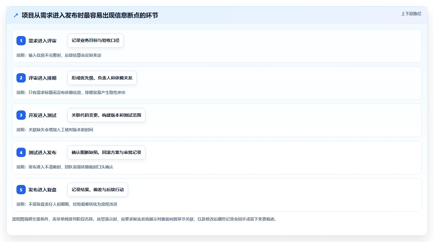Click the panel title 项目从需求进入发布时最容易出现信息断点的环节

[x=90, y=15]
